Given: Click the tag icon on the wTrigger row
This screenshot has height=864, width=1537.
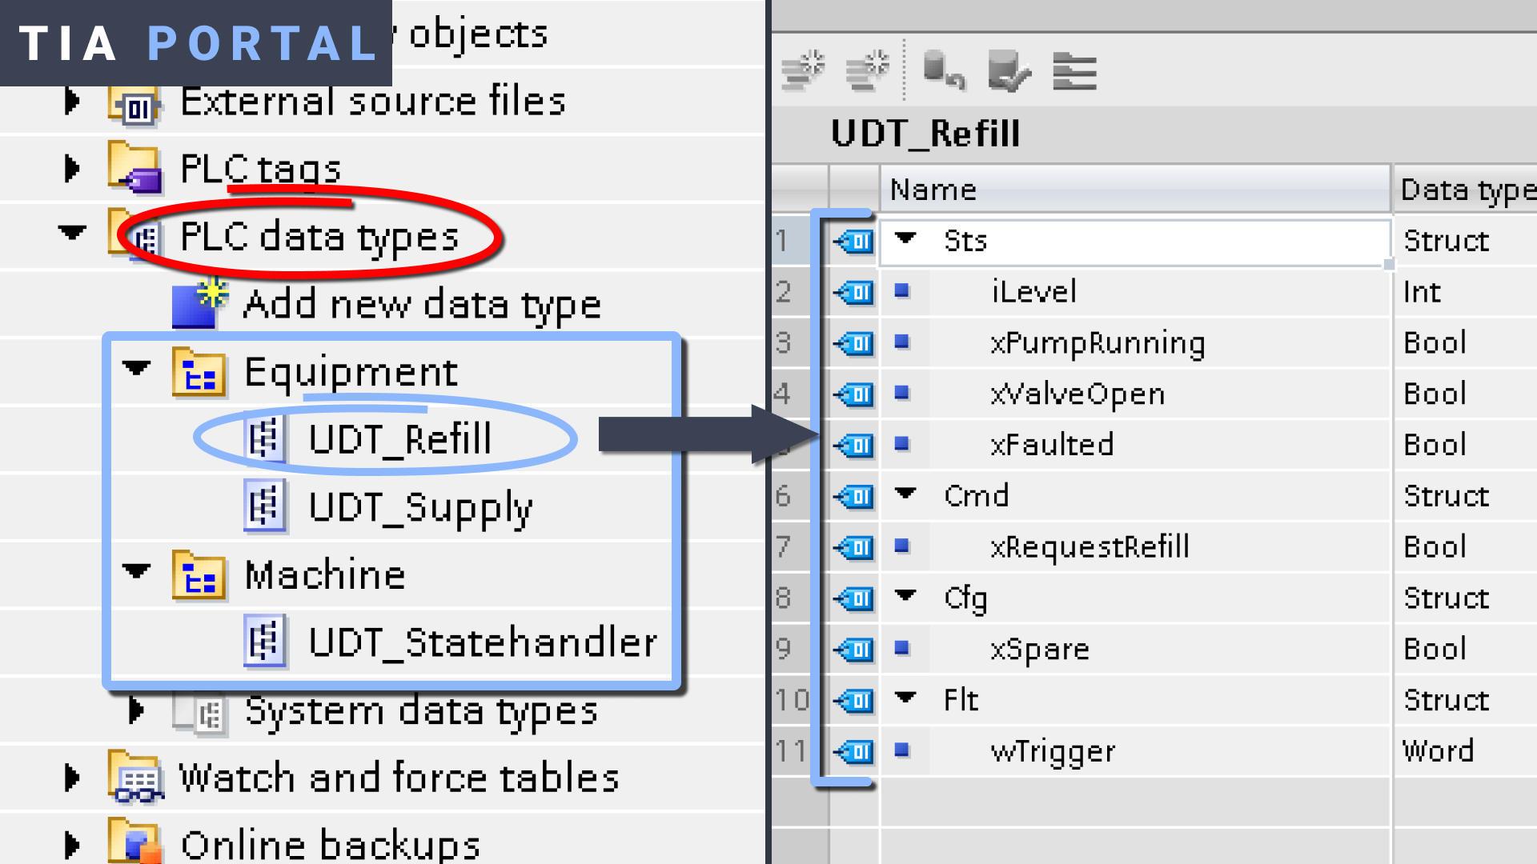Looking at the screenshot, I should point(854,752).
